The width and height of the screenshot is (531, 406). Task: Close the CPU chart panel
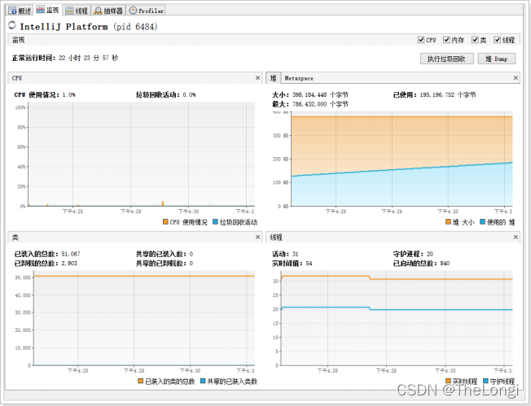(257, 78)
